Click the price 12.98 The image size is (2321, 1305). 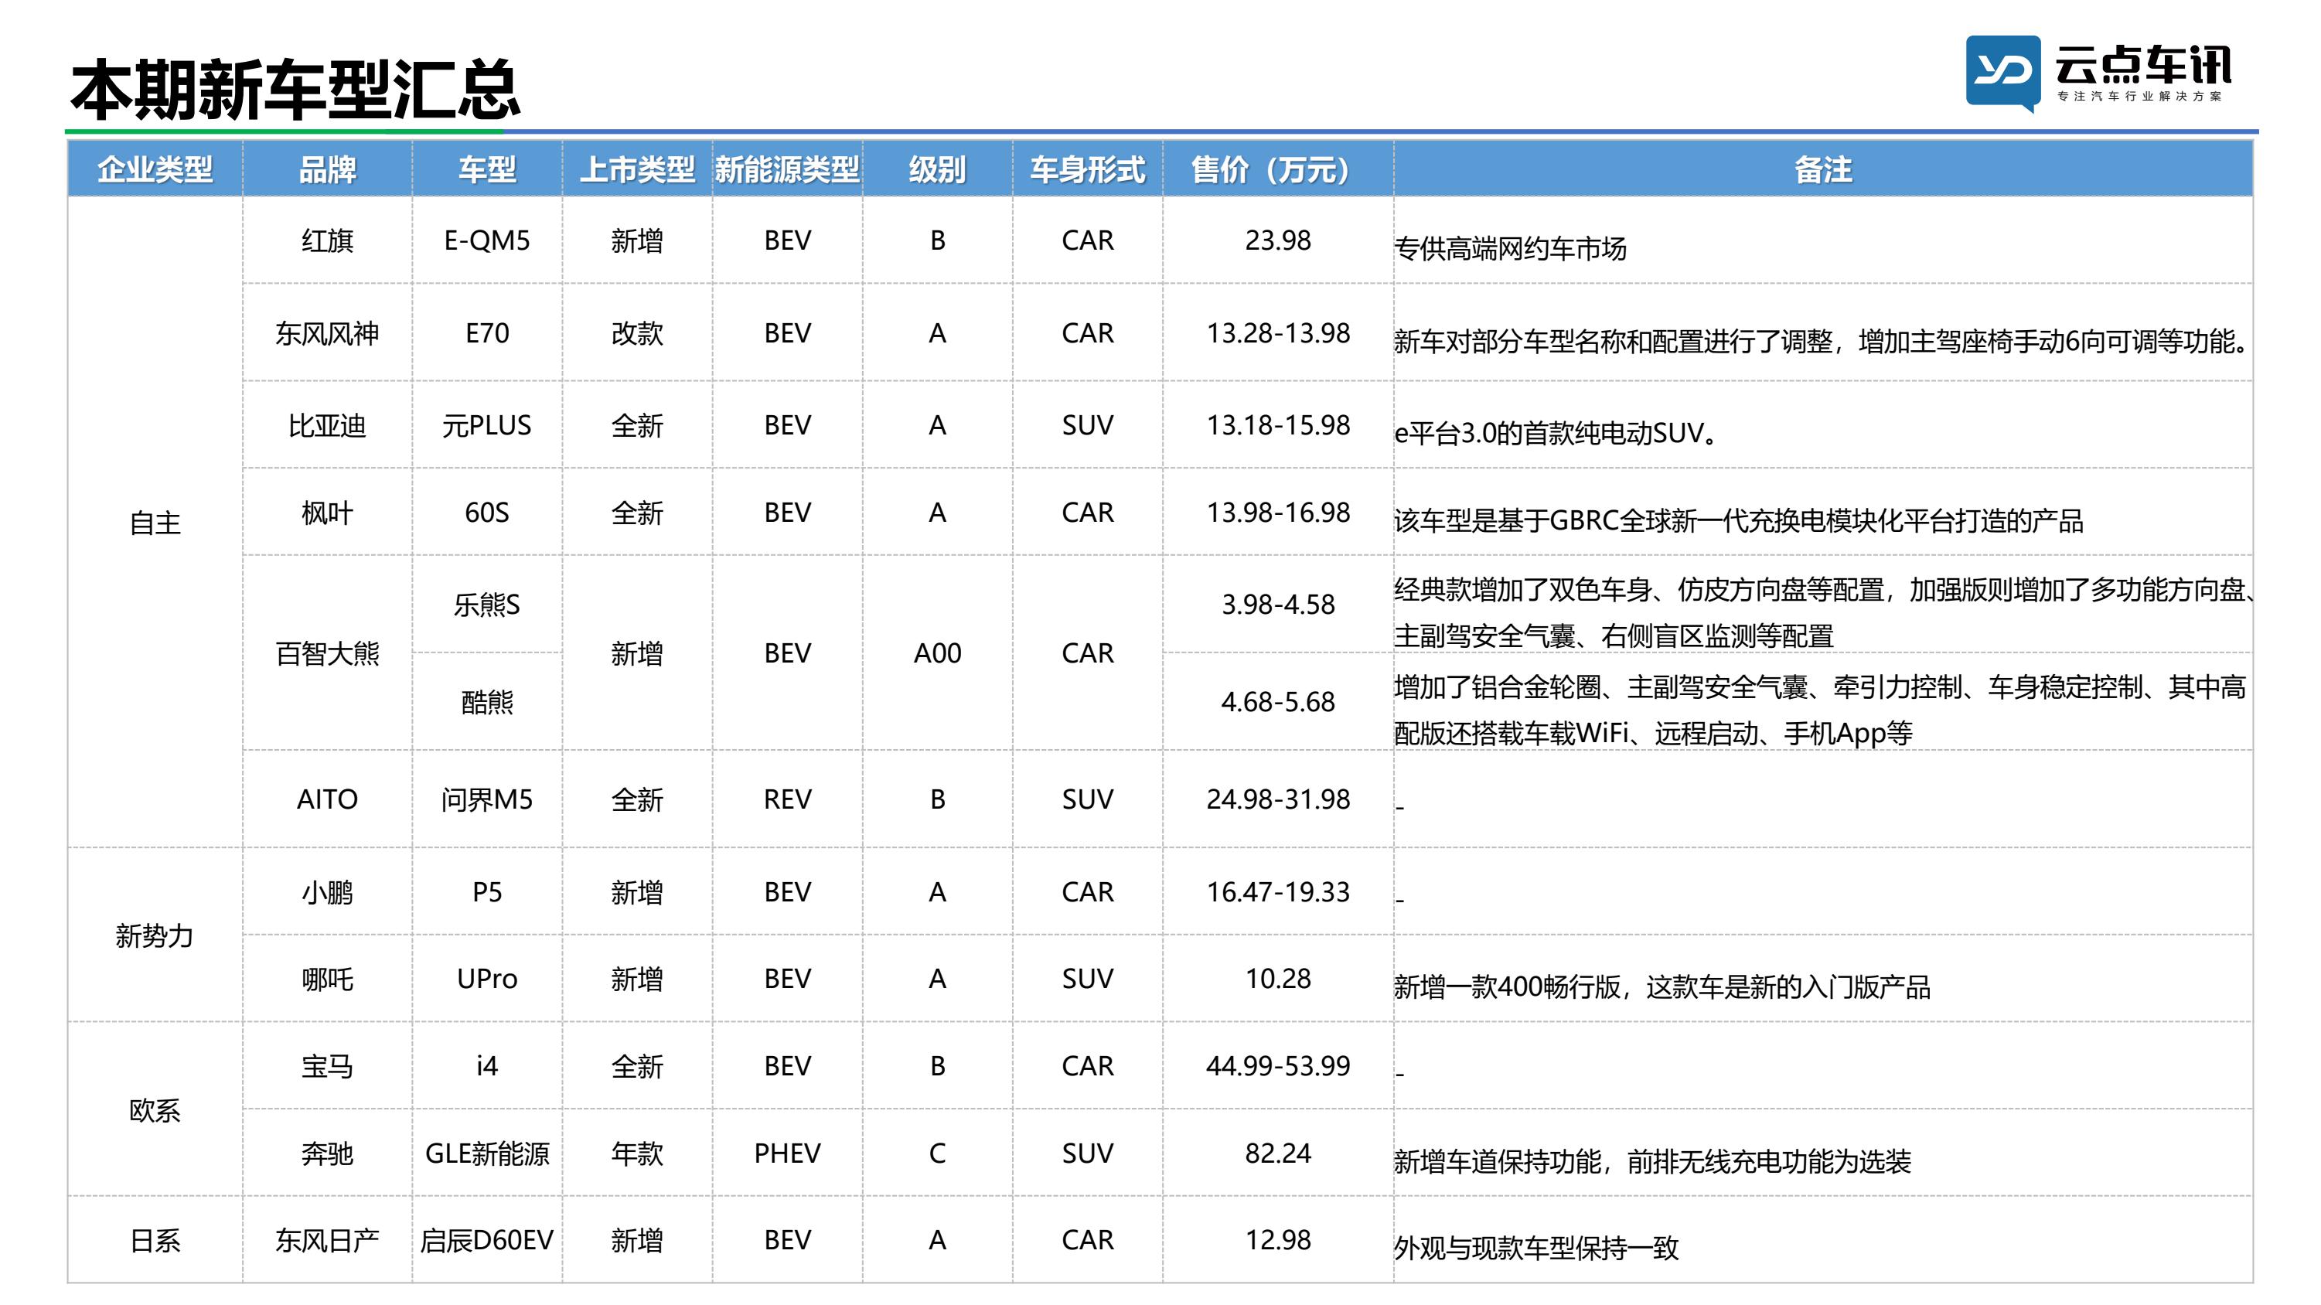tap(1277, 1241)
